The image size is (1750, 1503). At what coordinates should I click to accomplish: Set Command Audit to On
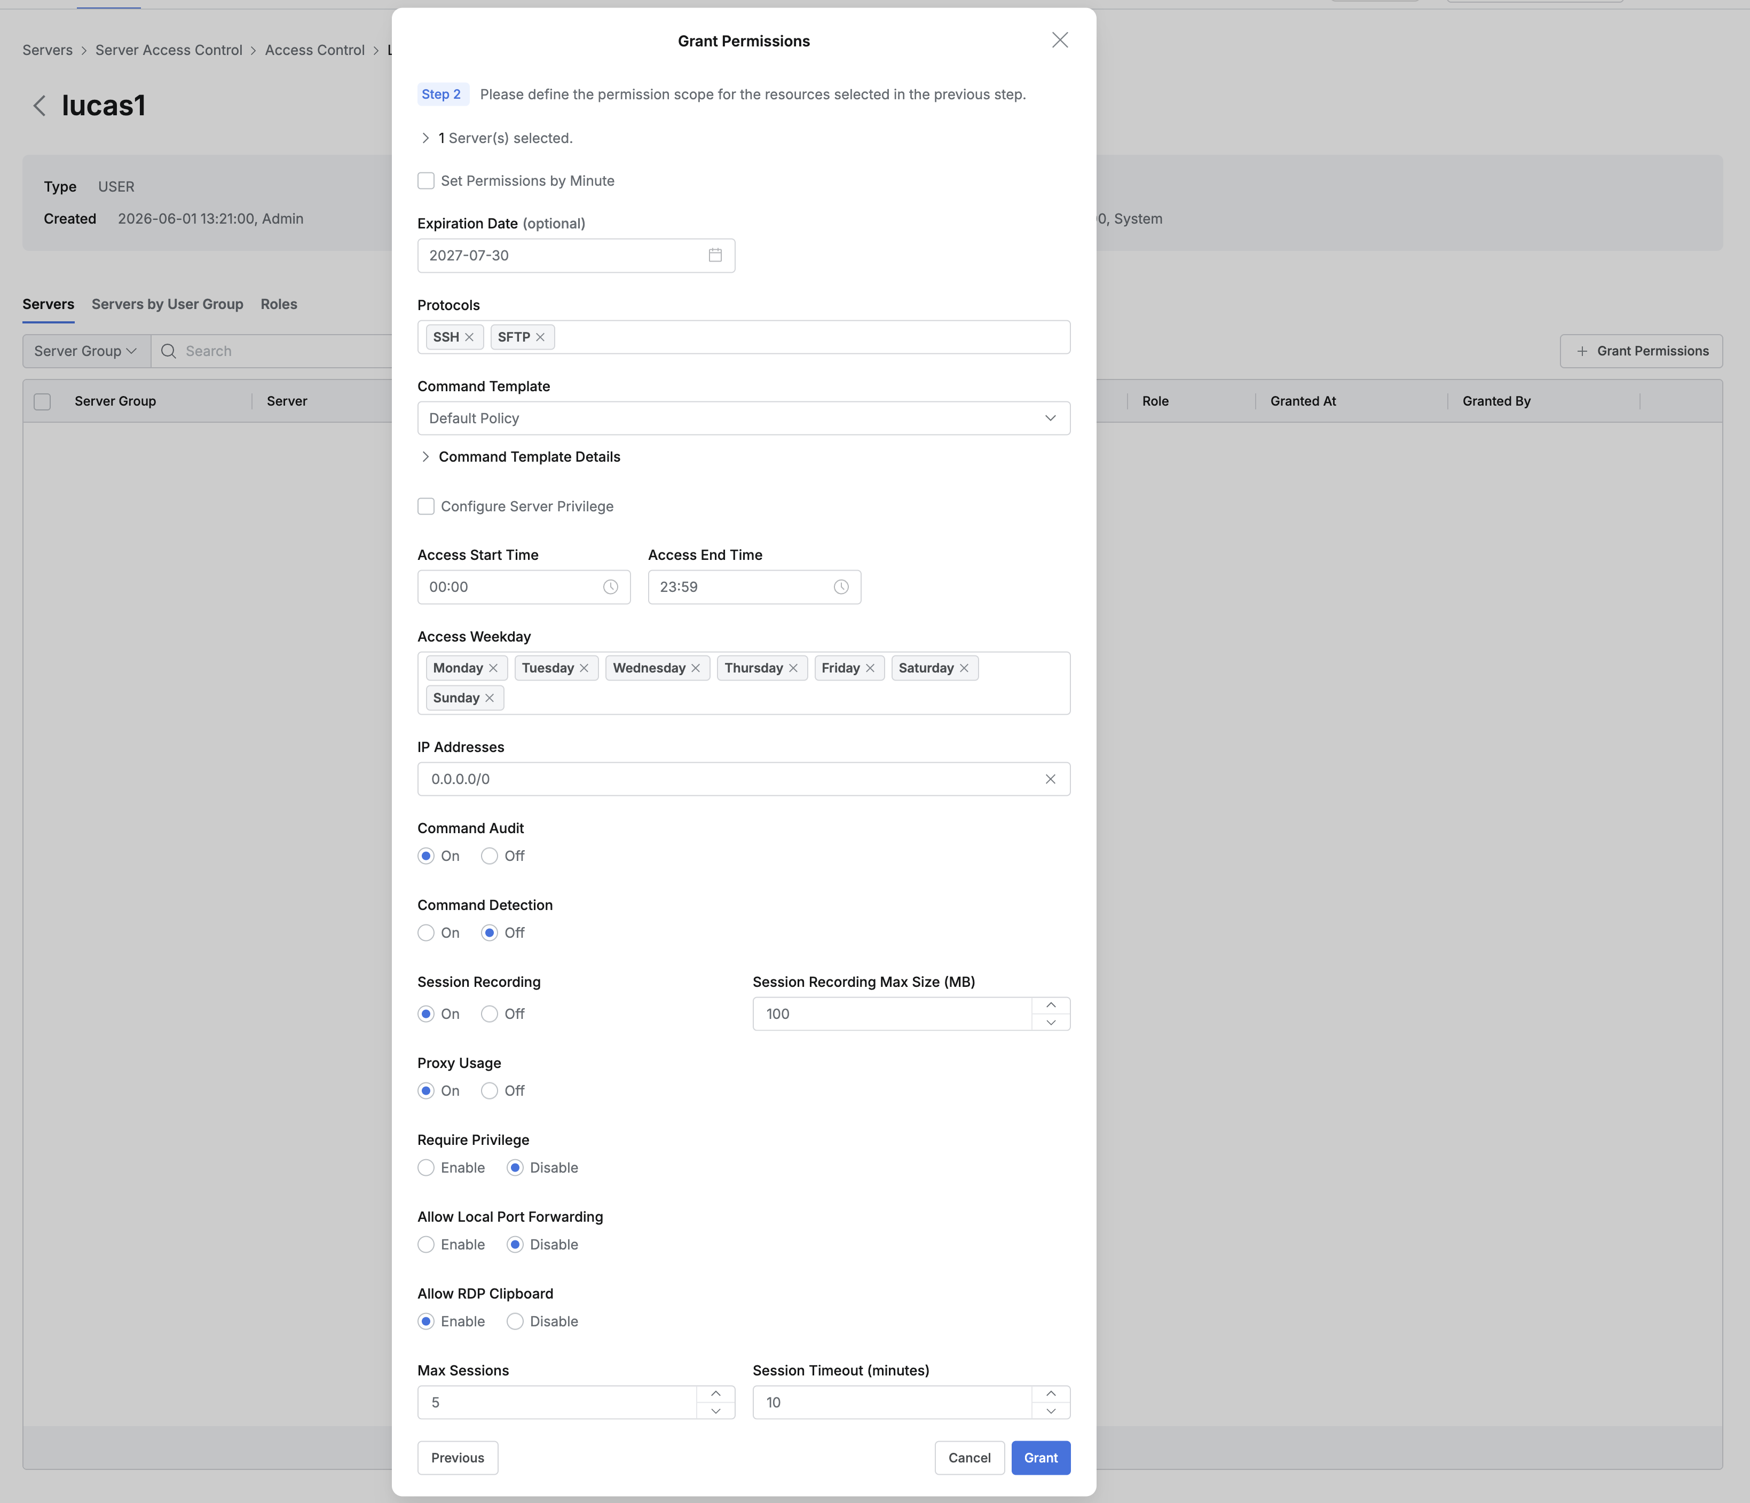[x=427, y=856]
